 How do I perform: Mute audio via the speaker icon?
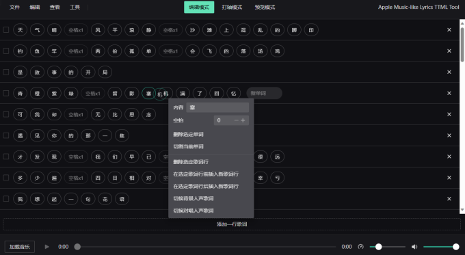pos(414,247)
